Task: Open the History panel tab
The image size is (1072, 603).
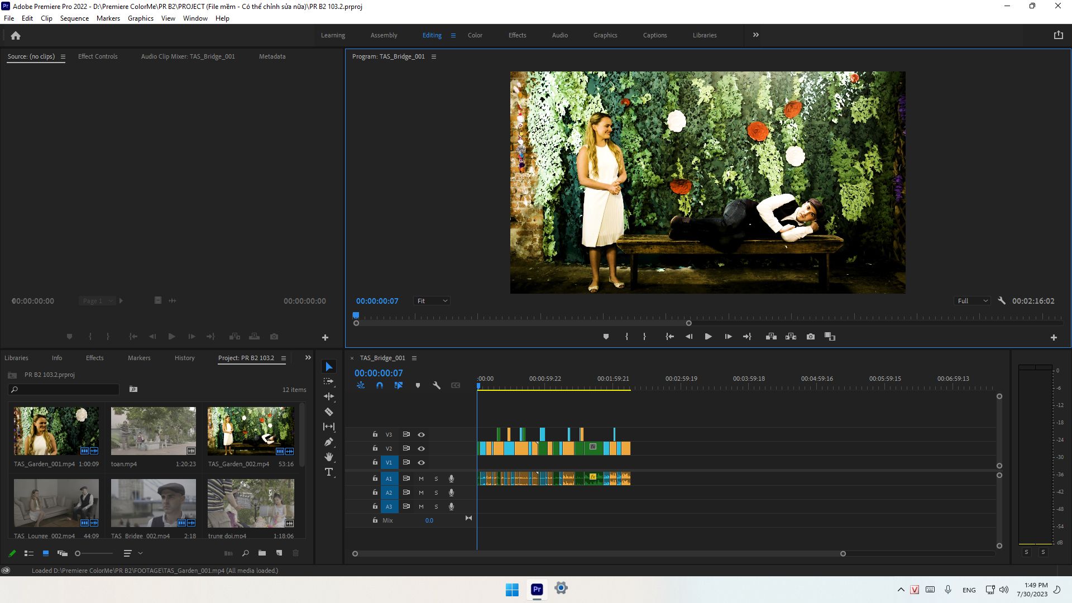Action: (x=184, y=358)
